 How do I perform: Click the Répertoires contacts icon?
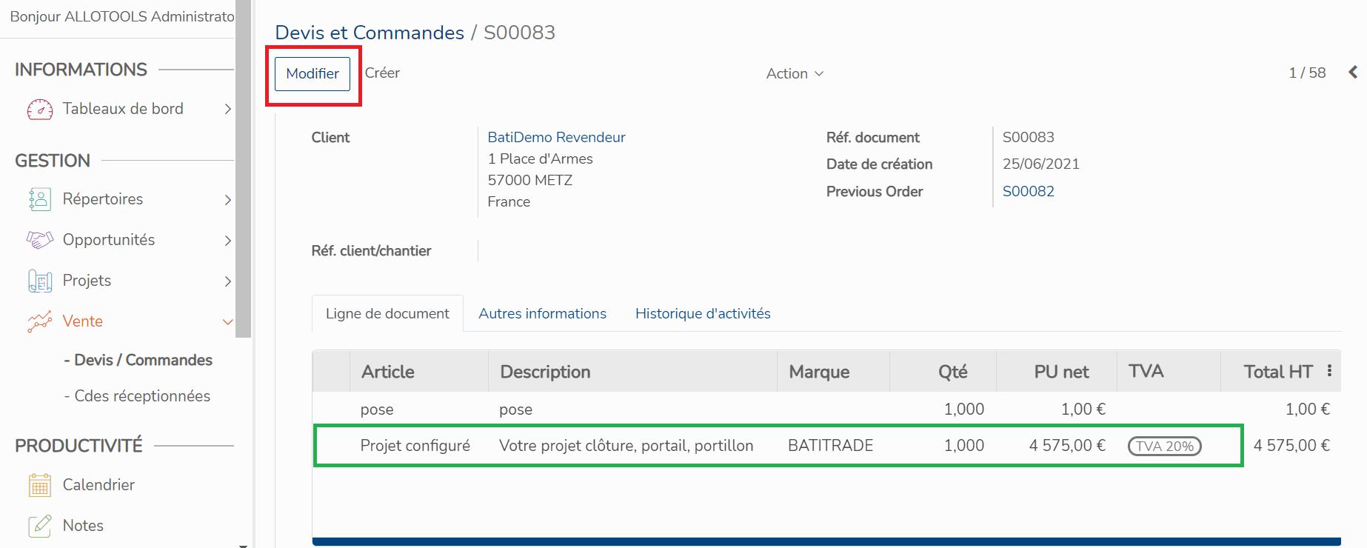tap(40, 199)
